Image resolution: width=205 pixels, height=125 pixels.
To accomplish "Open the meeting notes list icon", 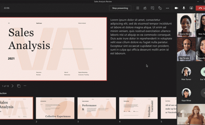I will pos(137,8).
